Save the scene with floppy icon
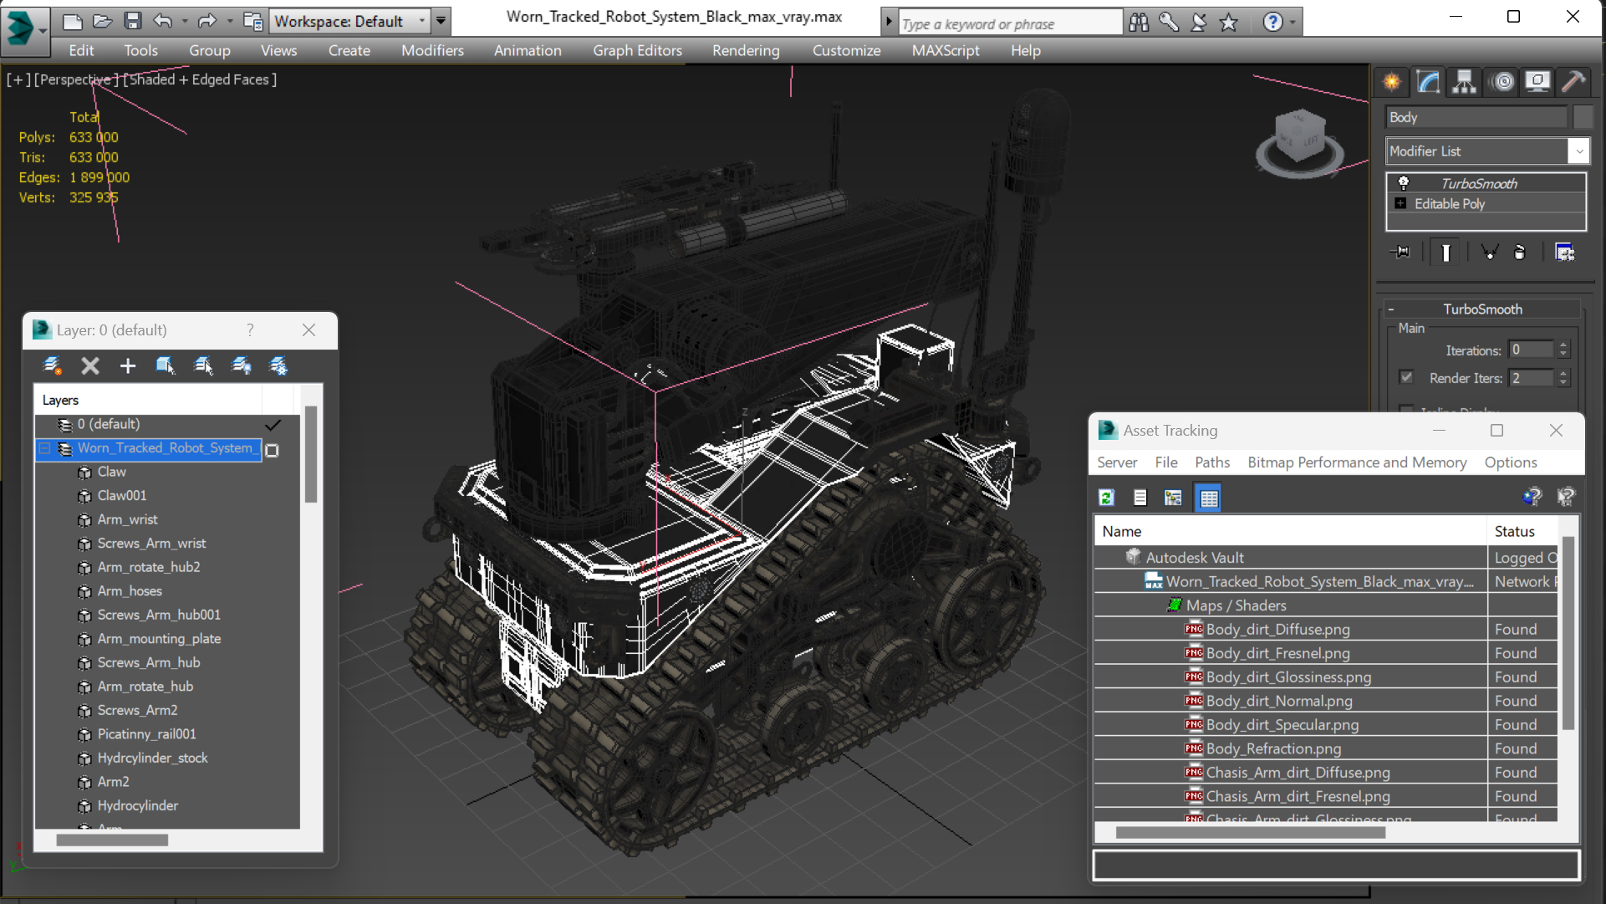Image resolution: width=1606 pixels, height=904 pixels. [x=132, y=21]
